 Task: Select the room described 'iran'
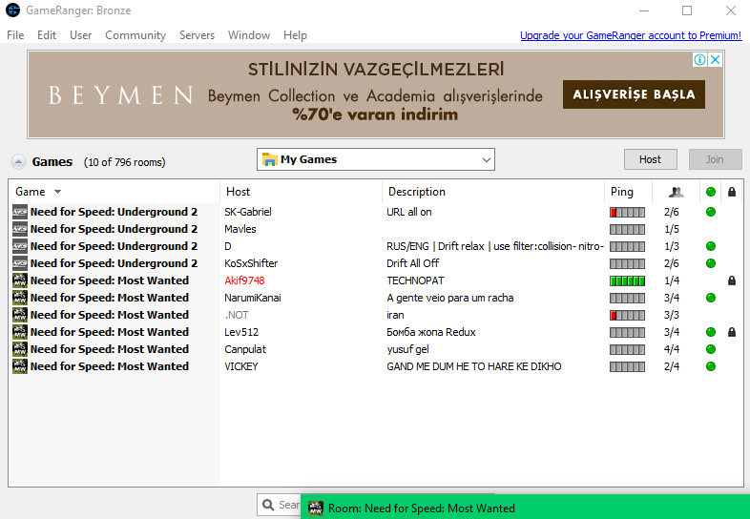pyautogui.click(x=395, y=315)
